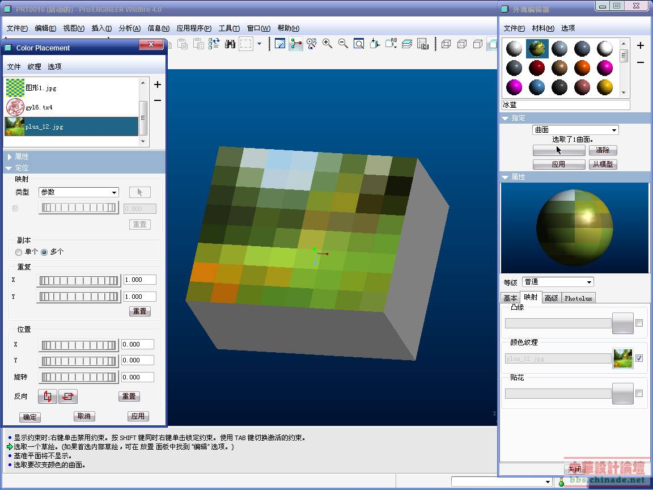This screenshot has height=490, width=653.
Task: Enable the 贴花 decal checkbox
Action: click(639, 394)
